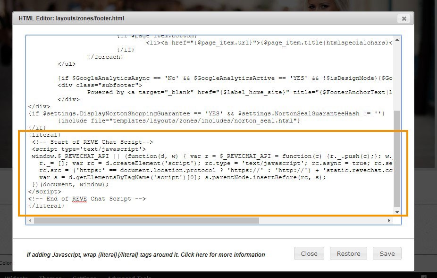Place cursor on the opening {literal} line
Image resolution: width=437 pixels, height=278 pixels.
click(44, 135)
